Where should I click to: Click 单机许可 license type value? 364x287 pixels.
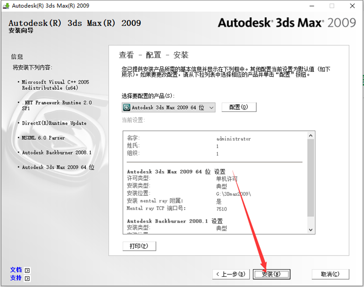227,179
